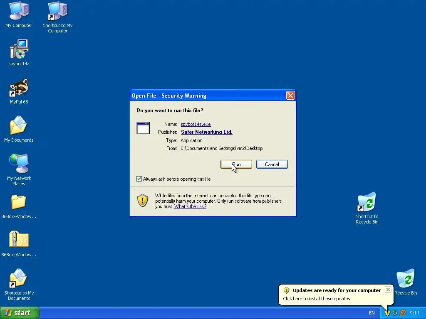Click the EN language indicator
The image size is (426, 319).
click(x=372, y=313)
